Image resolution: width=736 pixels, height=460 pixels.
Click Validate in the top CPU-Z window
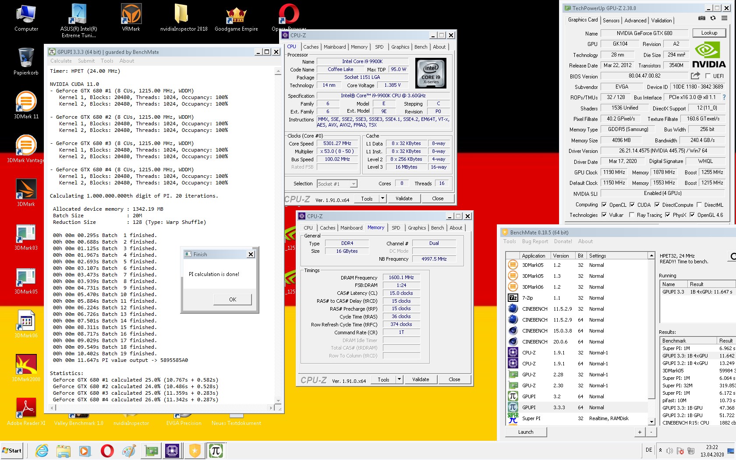point(404,198)
